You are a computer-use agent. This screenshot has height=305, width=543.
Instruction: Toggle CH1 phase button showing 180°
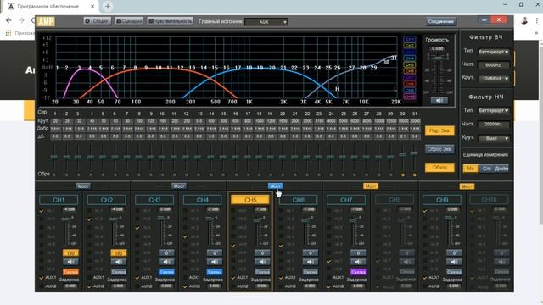pos(70,253)
